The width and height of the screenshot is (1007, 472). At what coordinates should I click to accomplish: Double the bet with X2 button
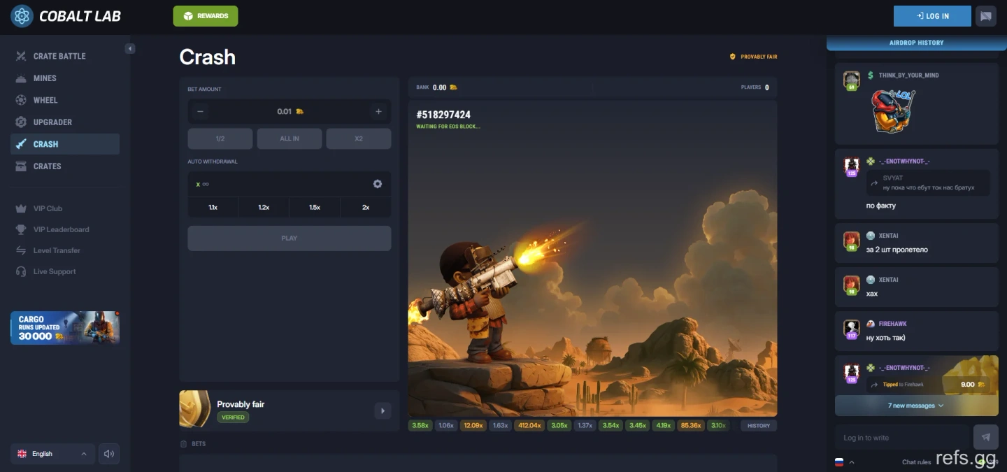point(359,138)
